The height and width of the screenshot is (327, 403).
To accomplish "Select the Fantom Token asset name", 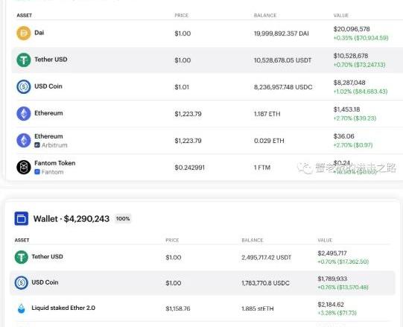I will (54, 163).
